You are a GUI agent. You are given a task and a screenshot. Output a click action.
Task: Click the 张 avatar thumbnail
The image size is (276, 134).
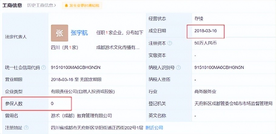tap(59, 33)
